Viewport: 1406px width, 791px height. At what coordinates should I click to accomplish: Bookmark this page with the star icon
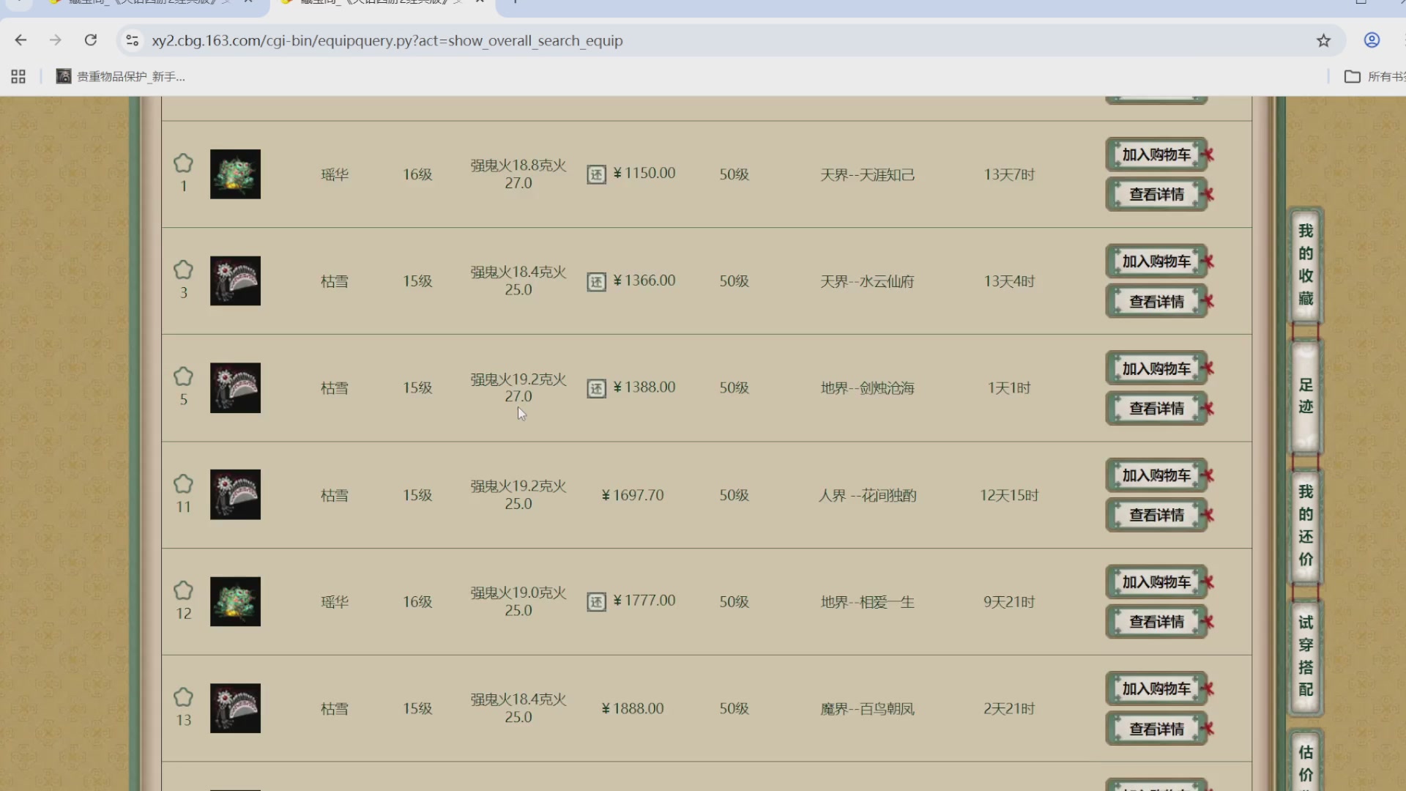(1323, 41)
